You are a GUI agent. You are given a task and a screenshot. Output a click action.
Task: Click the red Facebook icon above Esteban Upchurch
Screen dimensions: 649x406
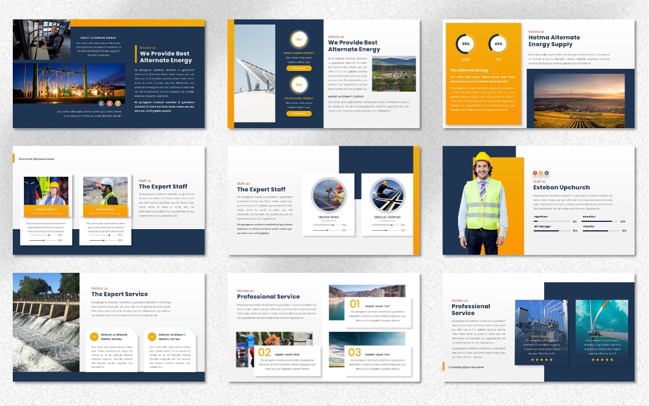pyautogui.click(x=535, y=174)
